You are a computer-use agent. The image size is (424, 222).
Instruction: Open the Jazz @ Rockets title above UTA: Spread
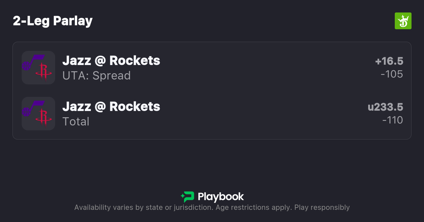click(x=111, y=61)
